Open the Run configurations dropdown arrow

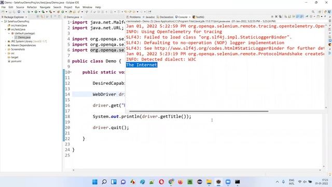39,12
